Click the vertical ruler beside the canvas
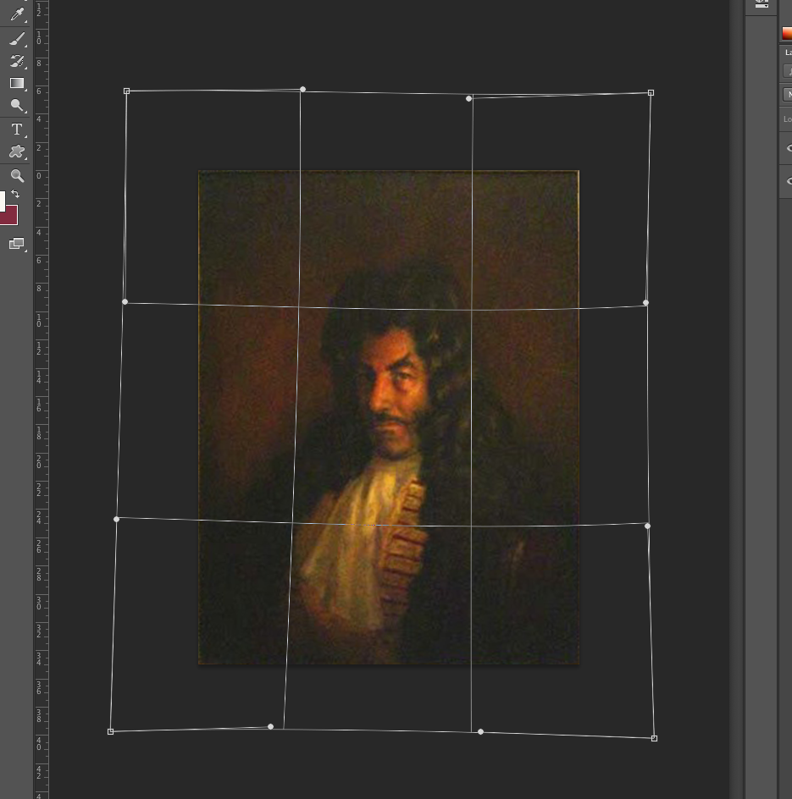This screenshot has width=792, height=799. coord(41,399)
